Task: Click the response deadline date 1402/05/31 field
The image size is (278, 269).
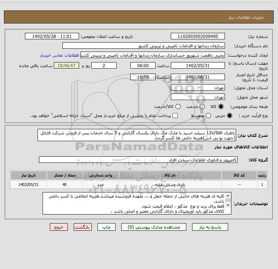Action: (198, 65)
